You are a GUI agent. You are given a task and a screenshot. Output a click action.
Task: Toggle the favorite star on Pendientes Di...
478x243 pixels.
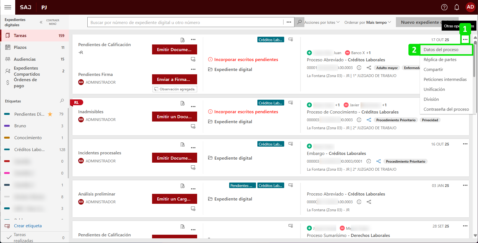[50, 114]
